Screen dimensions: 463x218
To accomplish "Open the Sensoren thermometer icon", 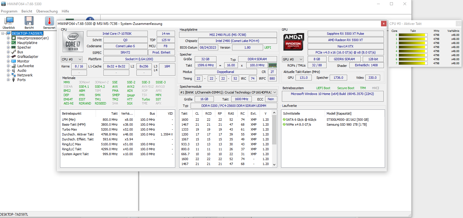I will (49, 21).
